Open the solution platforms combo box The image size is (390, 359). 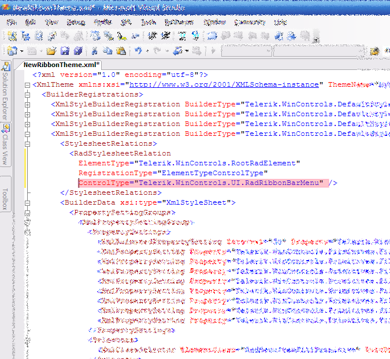pos(318,51)
